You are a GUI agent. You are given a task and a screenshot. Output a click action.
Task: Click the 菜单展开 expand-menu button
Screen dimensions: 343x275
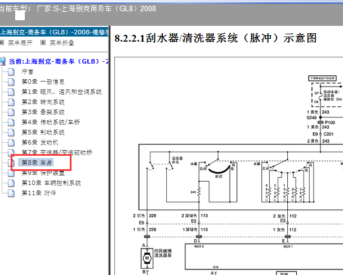20,43
